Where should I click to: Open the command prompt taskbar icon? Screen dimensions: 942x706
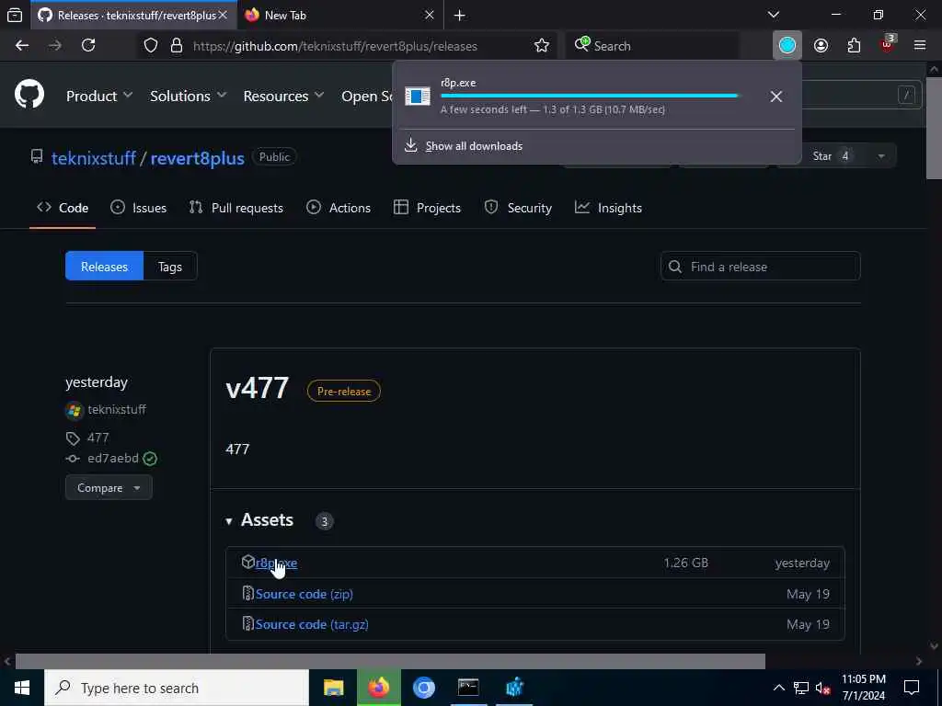click(x=468, y=688)
